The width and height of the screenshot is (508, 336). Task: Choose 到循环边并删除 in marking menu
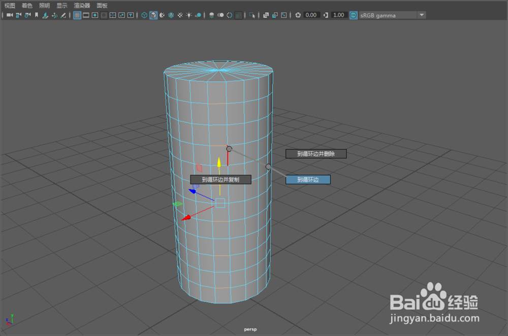pyautogui.click(x=316, y=154)
